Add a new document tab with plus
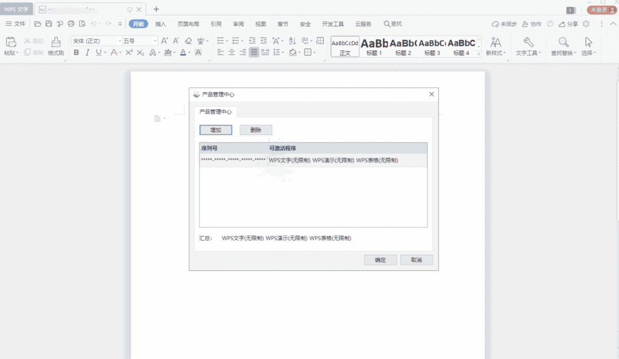 point(156,9)
